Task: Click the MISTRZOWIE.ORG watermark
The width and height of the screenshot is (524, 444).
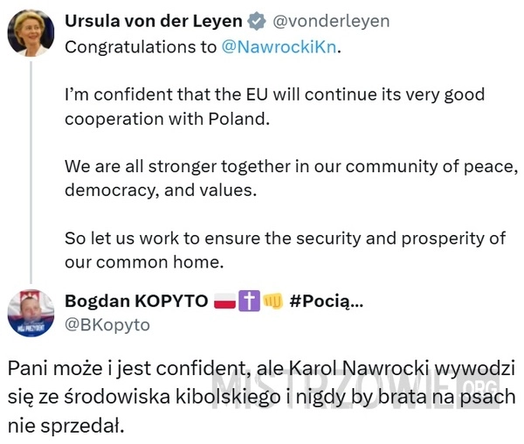Action: click(x=356, y=389)
